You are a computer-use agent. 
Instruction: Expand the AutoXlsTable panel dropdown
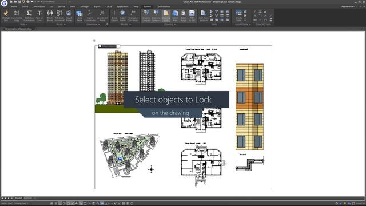(x=242, y=25)
